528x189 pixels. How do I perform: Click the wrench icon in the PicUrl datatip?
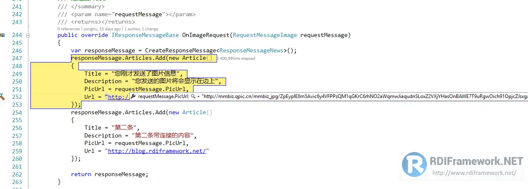click(x=134, y=96)
